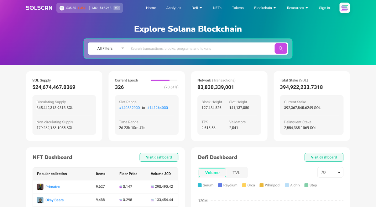The width and height of the screenshot is (376, 207).
Task: Open slot #141264000 link
Action: [x=157, y=108]
